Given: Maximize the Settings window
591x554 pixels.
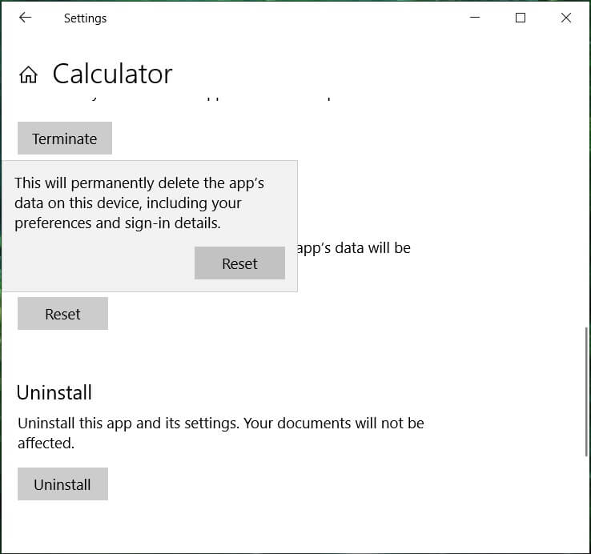Looking at the screenshot, I should pos(521,18).
